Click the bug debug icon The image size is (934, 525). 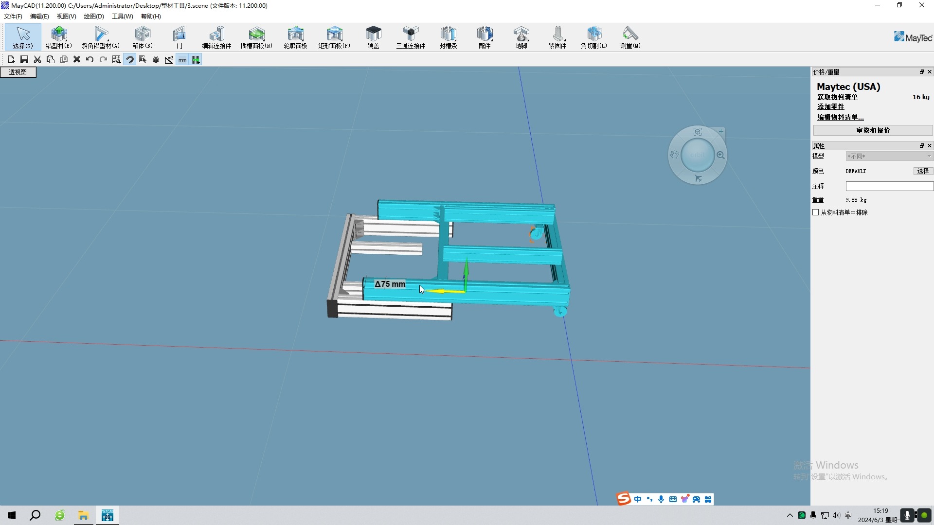pos(156,60)
